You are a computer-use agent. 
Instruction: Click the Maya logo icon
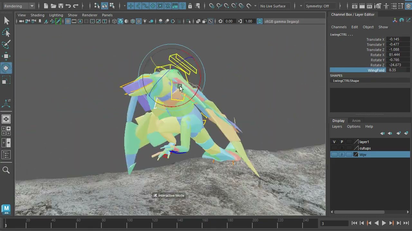6,209
